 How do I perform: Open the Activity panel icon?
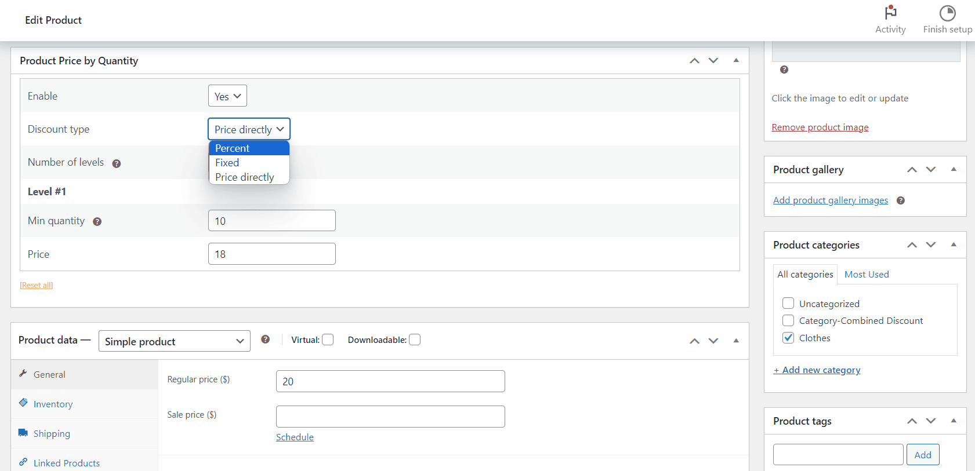point(890,13)
